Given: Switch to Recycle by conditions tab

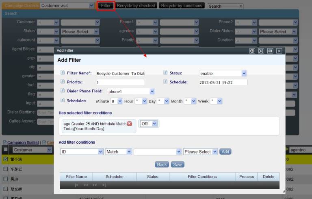Looking at the screenshot, I should [x=181, y=6].
